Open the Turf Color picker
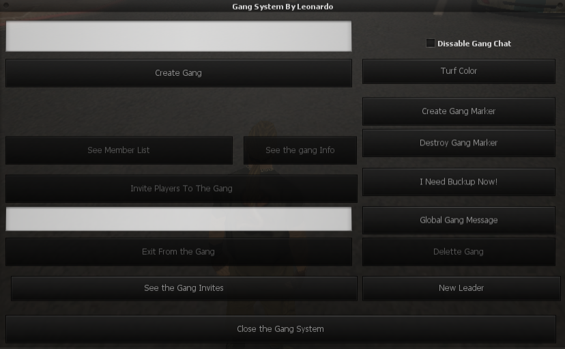565x349 pixels. tap(459, 72)
